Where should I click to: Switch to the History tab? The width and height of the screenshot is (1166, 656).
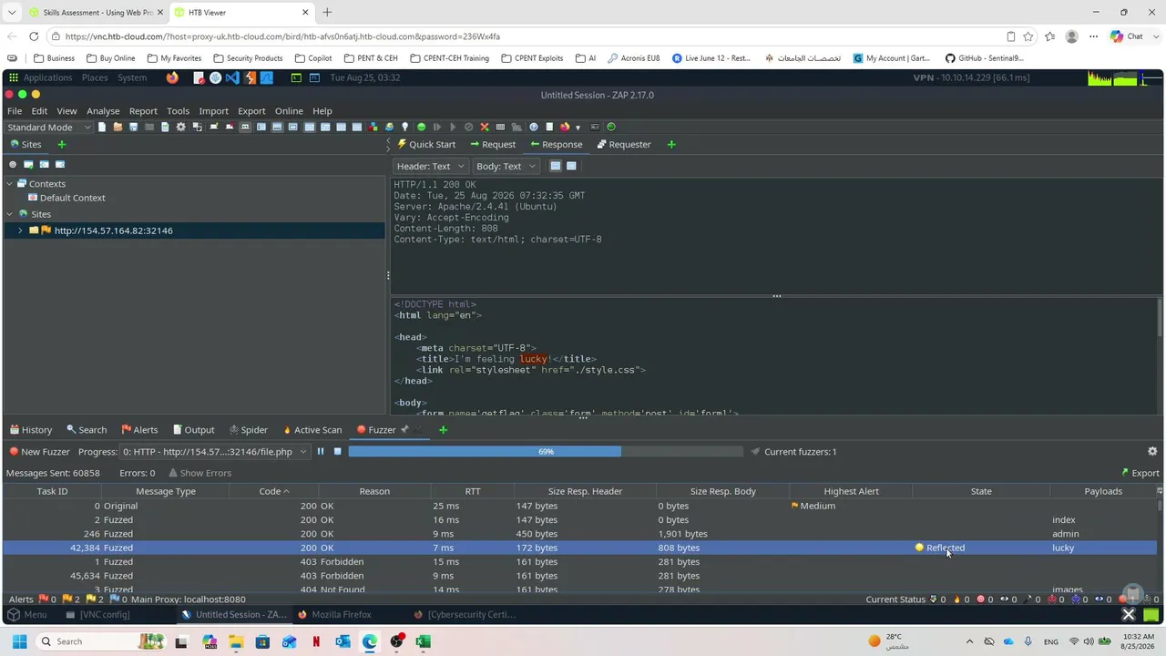pos(29,429)
